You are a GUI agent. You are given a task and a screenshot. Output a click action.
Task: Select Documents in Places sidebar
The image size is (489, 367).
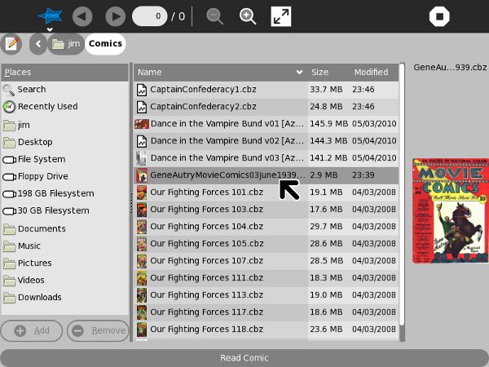[x=42, y=229]
